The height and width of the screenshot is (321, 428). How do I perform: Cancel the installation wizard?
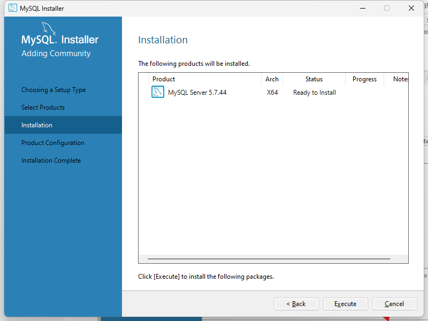(x=394, y=304)
